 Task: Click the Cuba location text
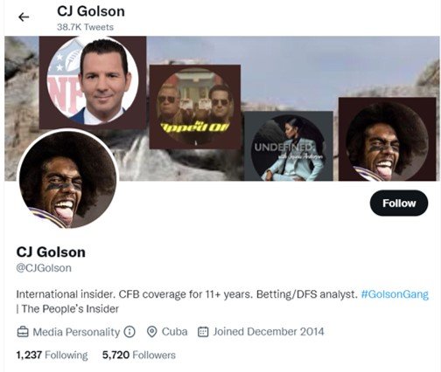174,332
